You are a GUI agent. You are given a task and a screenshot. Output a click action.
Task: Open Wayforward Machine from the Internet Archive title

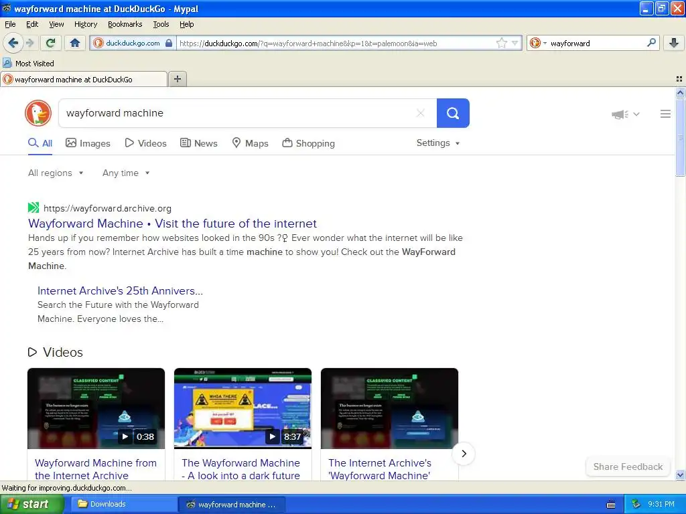click(x=95, y=469)
